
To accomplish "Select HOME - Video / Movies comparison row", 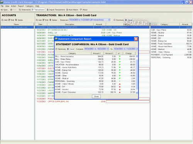I will [x=95, y=84].
